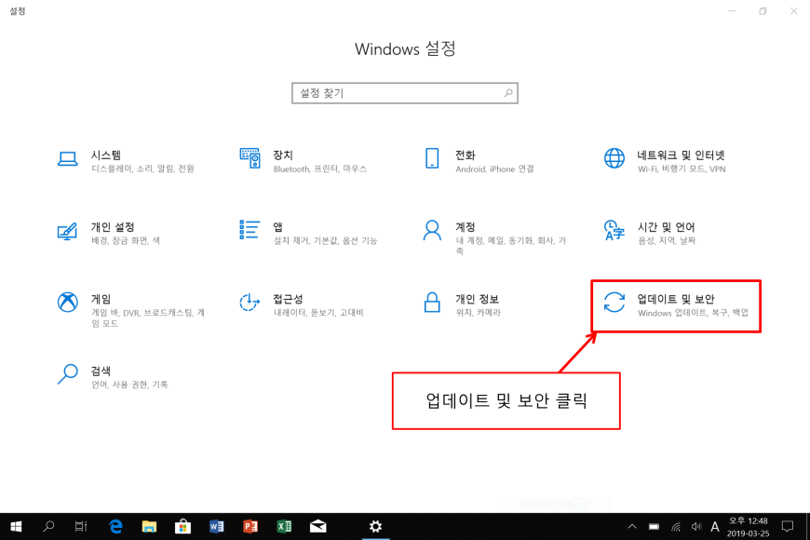Click the 'Windows 설정' page heading
Screen dimensions: 810x540
pyautogui.click(x=405, y=49)
